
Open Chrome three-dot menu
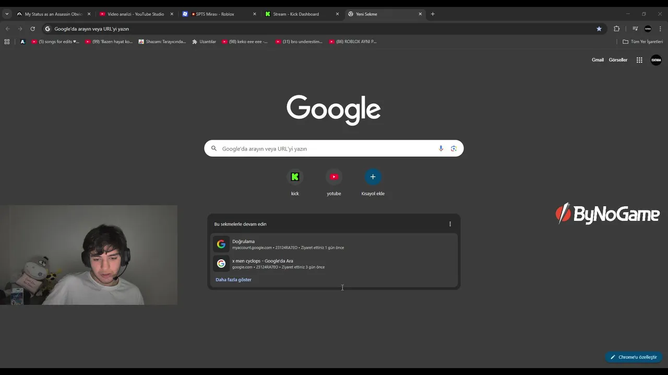click(660, 29)
